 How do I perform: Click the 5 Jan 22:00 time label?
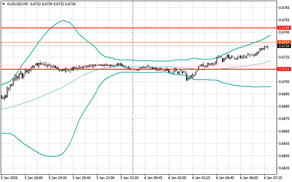(105, 178)
